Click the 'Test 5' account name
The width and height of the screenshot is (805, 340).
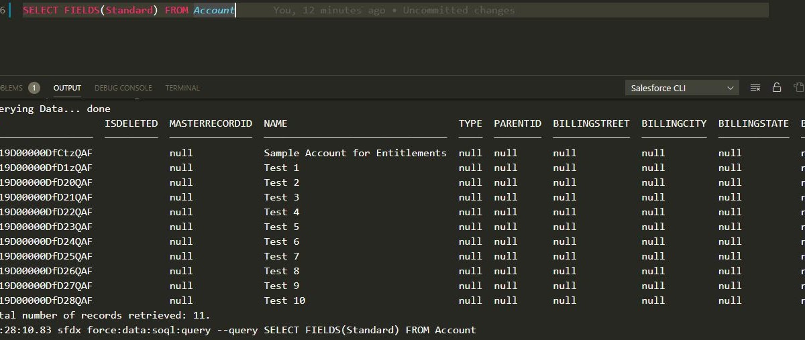(281, 227)
